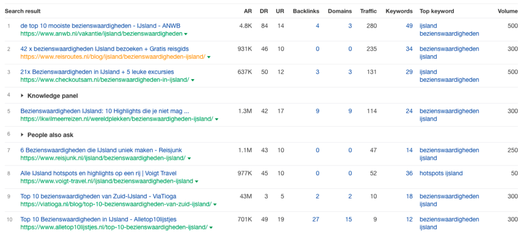Open top keyword hotspots ijsland
524x234 pixels.
coord(441,173)
